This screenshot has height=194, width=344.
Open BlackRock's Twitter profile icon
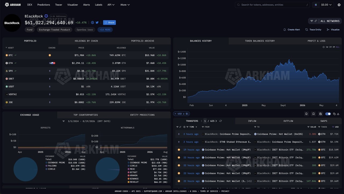(x=97, y=23)
